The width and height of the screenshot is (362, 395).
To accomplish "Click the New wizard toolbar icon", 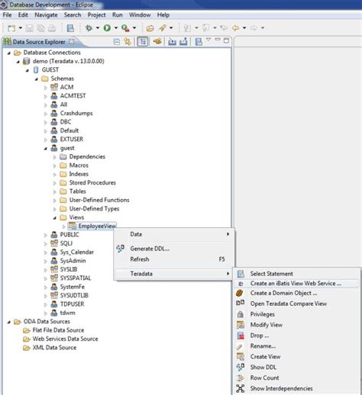I will click(x=11, y=28).
